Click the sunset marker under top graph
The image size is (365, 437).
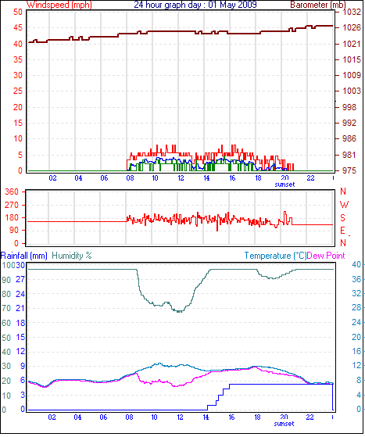coord(284,184)
